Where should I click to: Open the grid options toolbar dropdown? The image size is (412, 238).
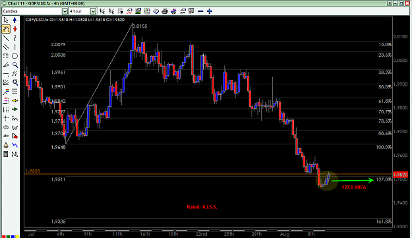121,11
